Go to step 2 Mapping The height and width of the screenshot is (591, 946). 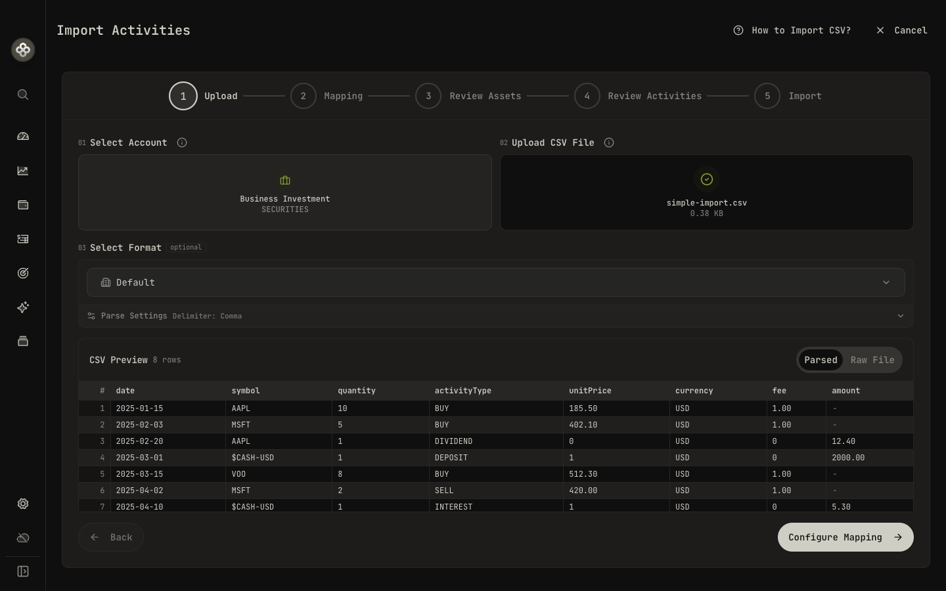(327, 96)
